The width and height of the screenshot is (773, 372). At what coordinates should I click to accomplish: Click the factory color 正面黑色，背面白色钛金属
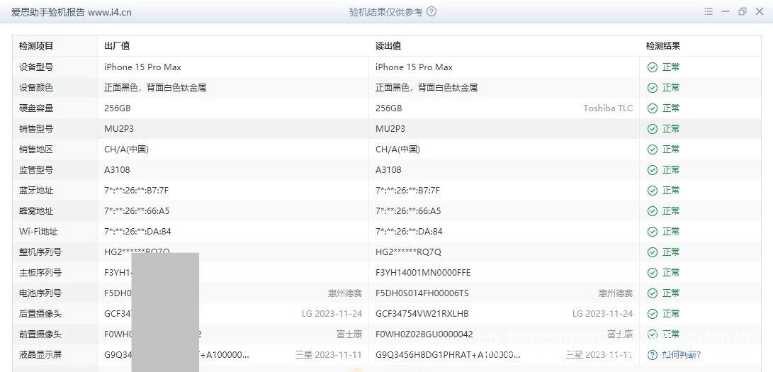point(155,88)
